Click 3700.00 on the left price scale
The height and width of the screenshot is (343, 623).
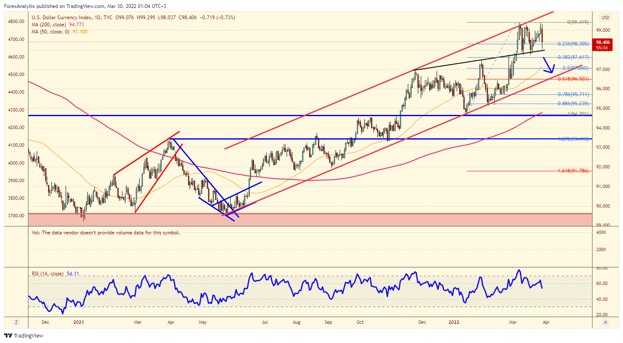coord(16,216)
